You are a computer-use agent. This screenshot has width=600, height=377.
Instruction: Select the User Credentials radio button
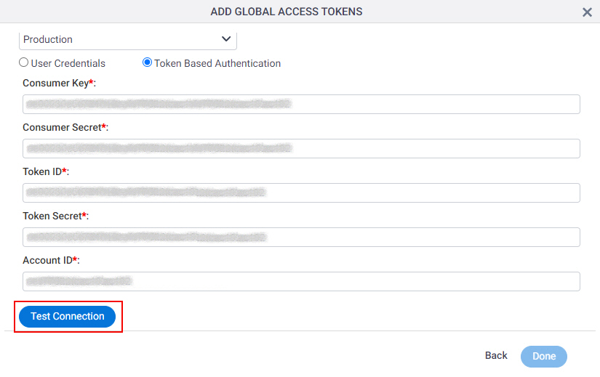coord(24,62)
